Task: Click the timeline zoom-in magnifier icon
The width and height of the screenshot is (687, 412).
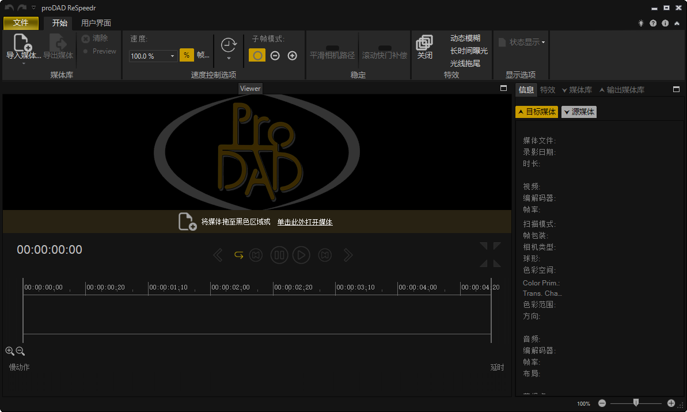Action: click(9, 351)
